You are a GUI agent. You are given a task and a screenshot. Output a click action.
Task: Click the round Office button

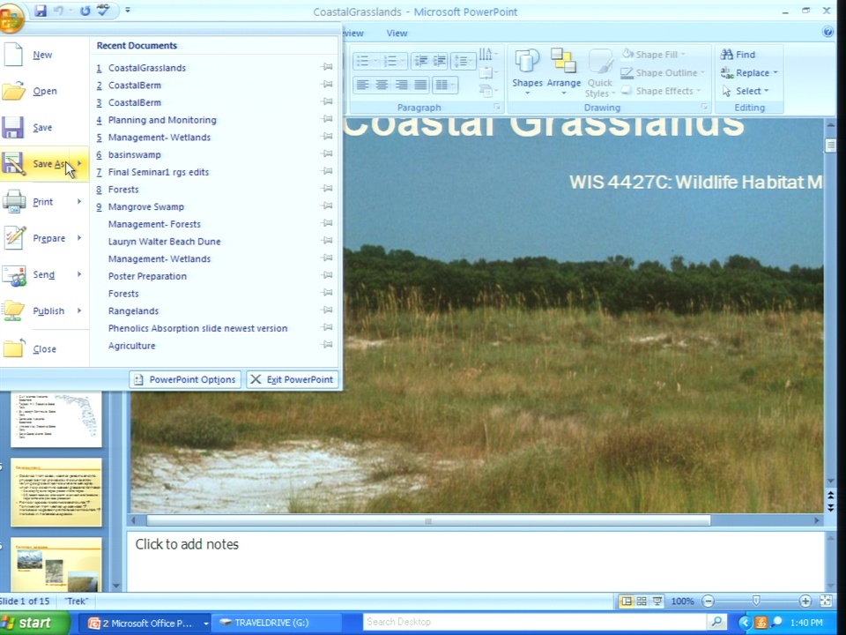[11, 18]
